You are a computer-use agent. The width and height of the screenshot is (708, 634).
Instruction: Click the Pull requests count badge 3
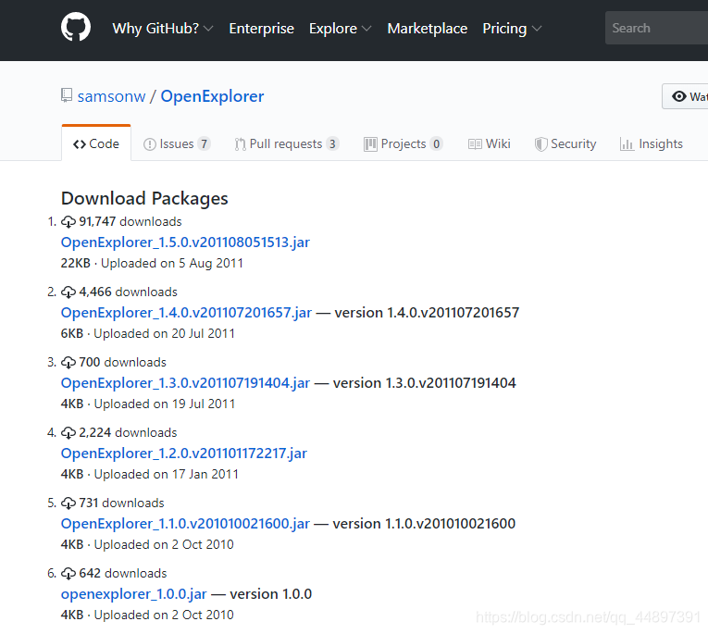pyautogui.click(x=332, y=143)
